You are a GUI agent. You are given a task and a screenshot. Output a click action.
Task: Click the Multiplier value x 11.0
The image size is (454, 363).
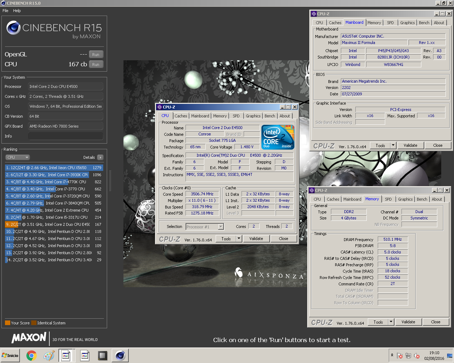(202, 200)
